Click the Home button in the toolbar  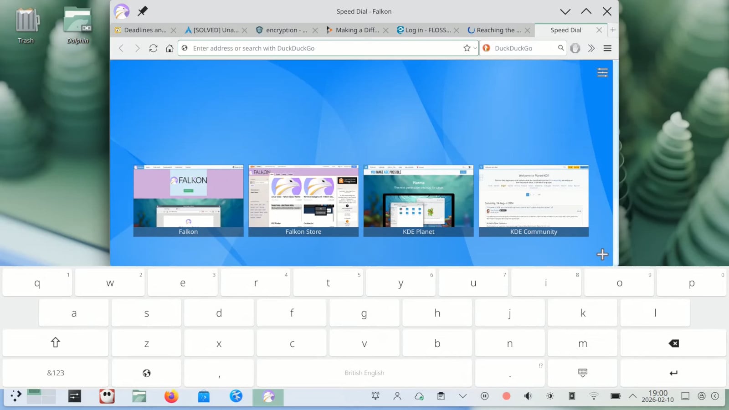pos(169,48)
